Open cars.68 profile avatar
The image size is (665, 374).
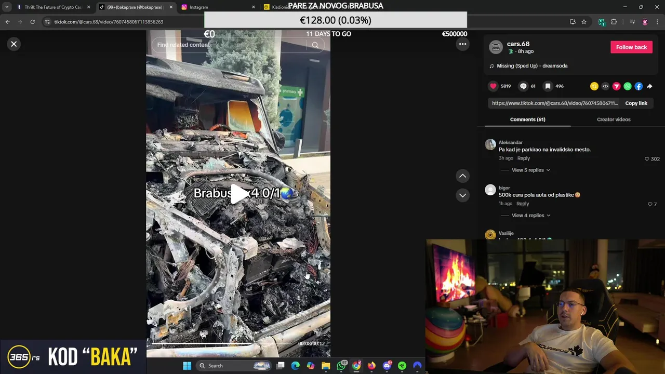click(496, 47)
